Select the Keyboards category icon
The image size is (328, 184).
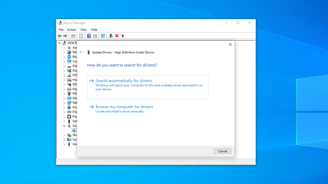[x=69, y=89]
